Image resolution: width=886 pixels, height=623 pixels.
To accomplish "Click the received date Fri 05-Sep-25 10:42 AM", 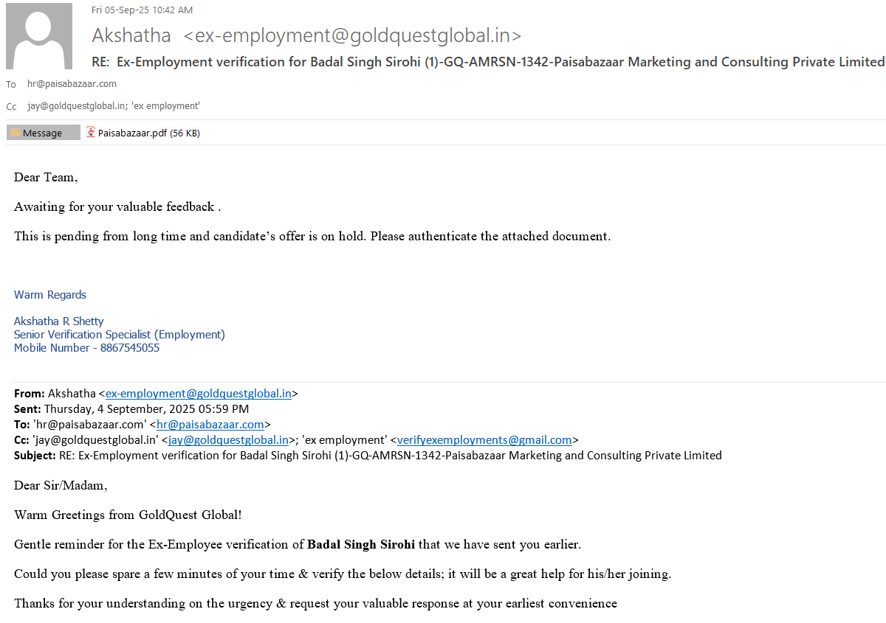I will 142,10.
